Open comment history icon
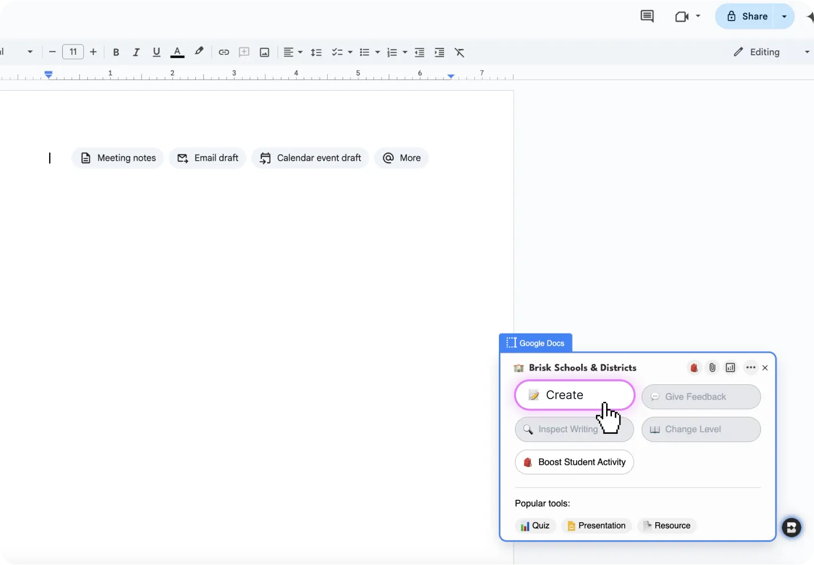814x565 pixels. 647,17
